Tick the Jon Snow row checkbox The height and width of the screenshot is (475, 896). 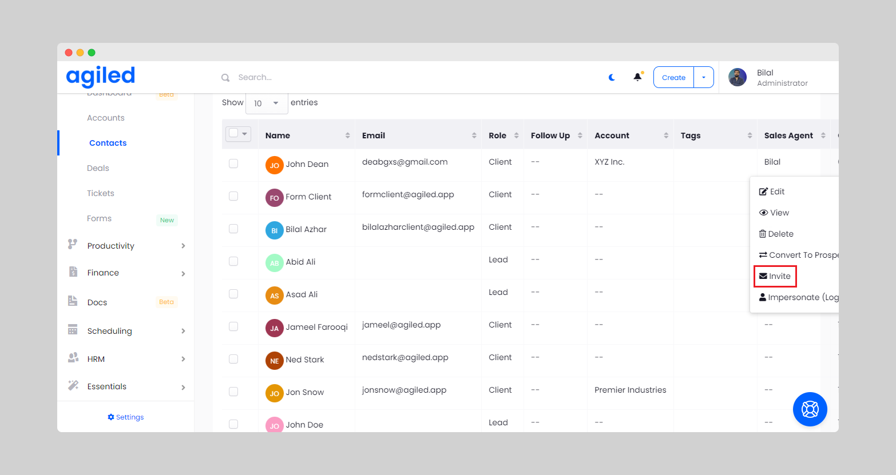point(233,392)
